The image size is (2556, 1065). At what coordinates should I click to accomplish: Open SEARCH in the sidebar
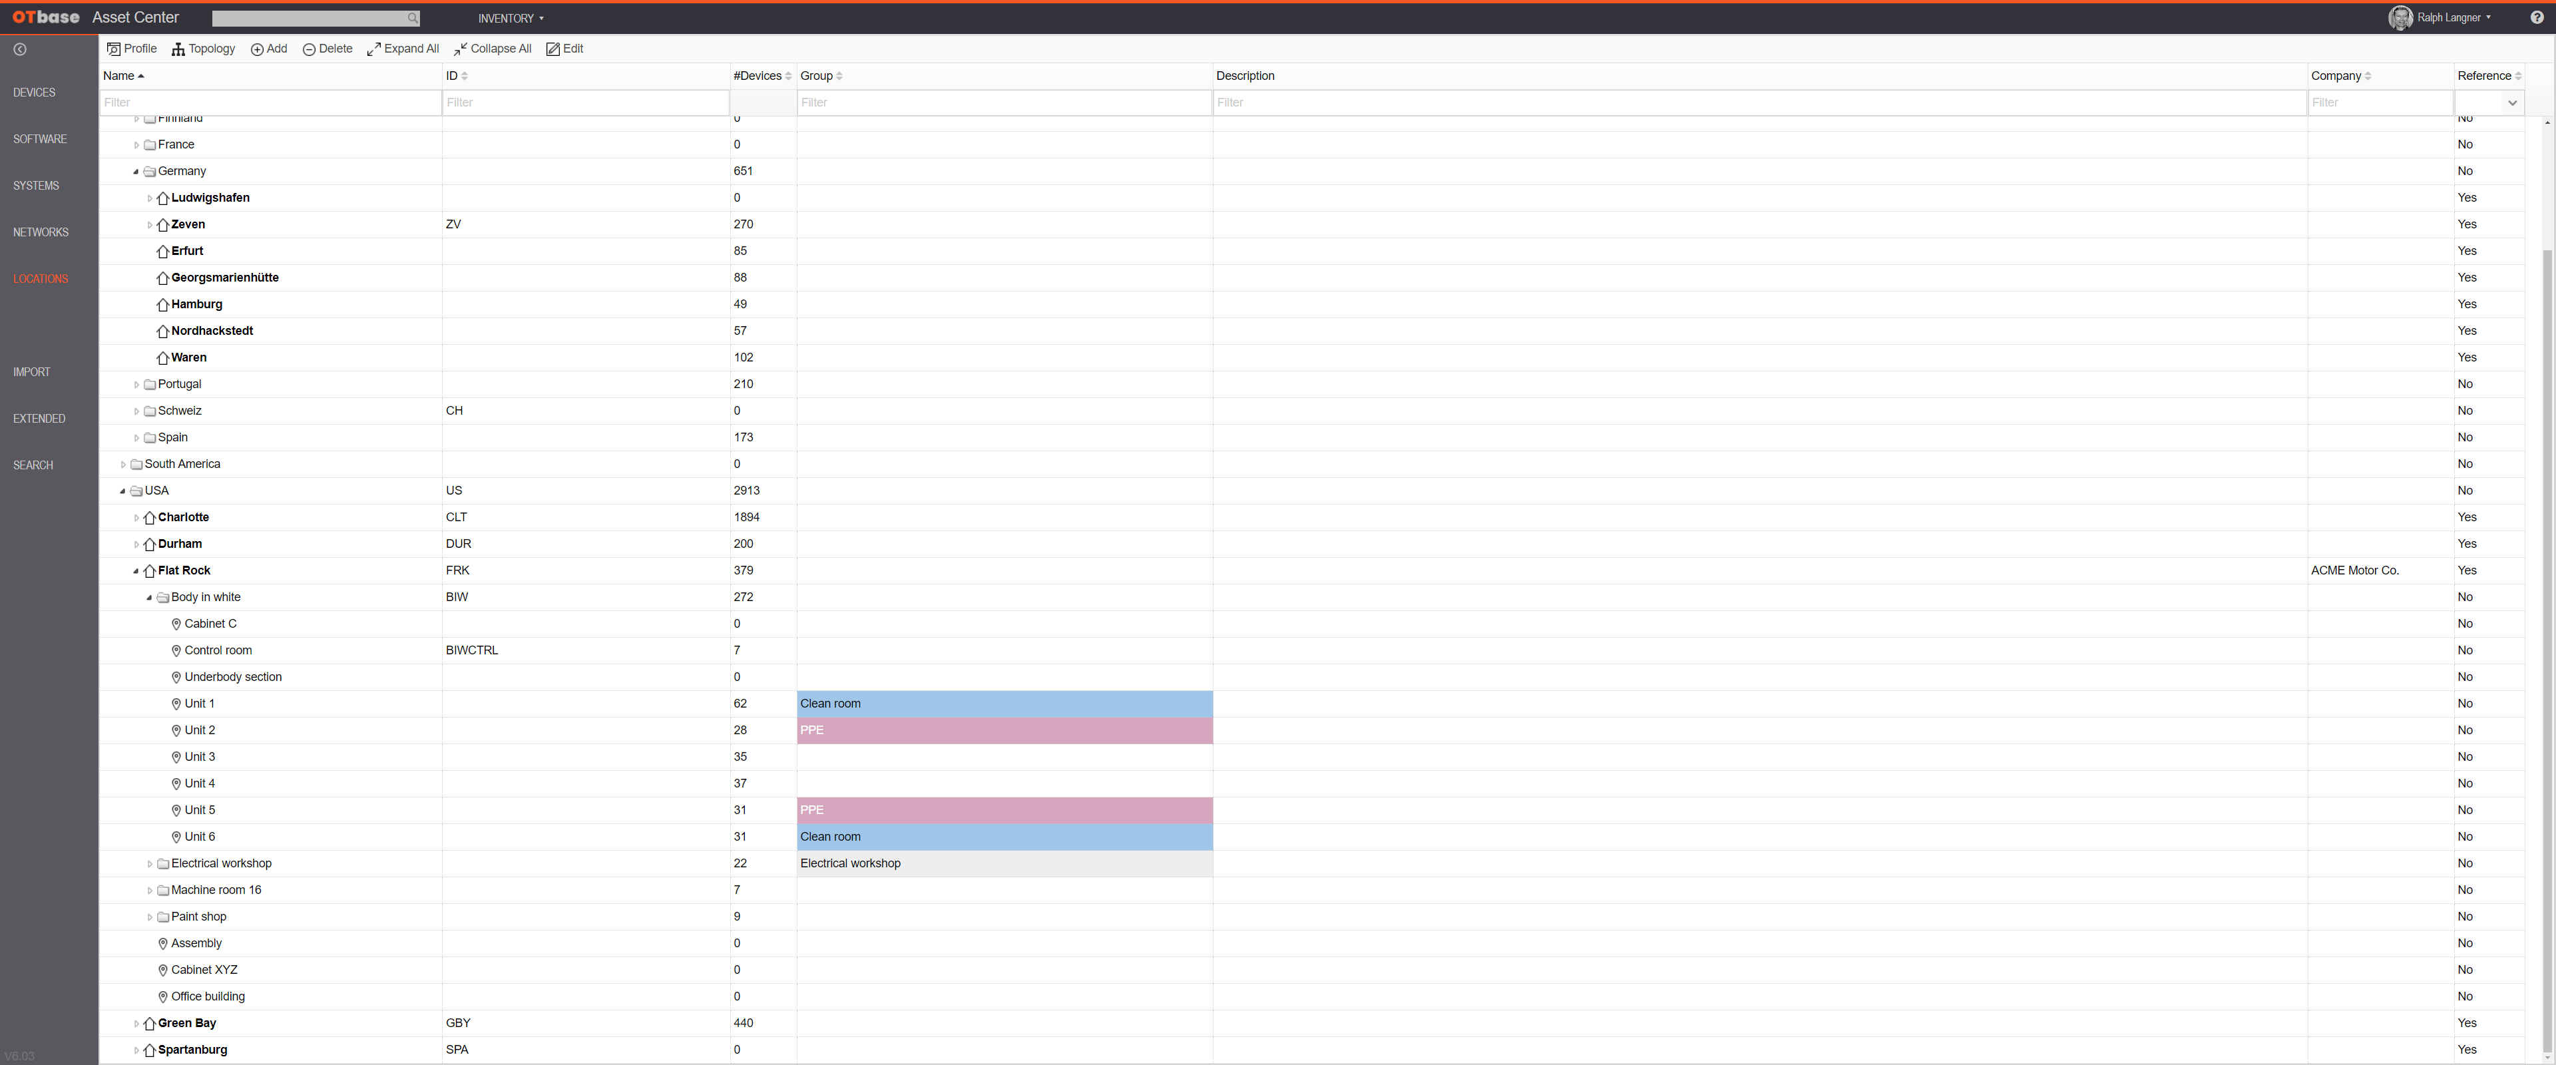tap(33, 465)
